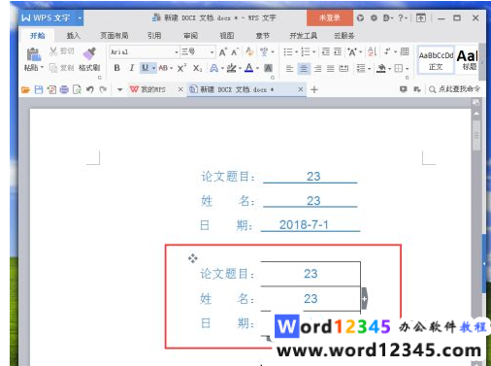Click the Decrease indent icon

pyautogui.click(x=326, y=51)
